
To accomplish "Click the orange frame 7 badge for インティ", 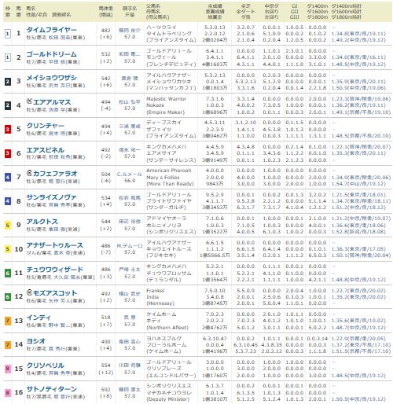I will pyautogui.click(x=8, y=321).
